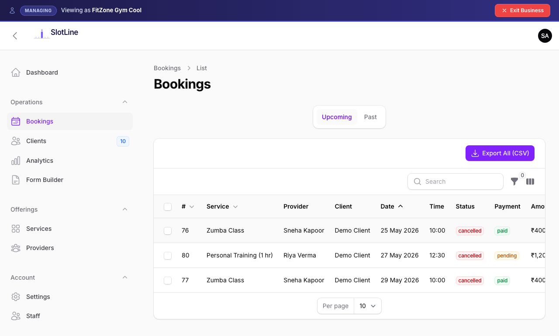Click Sneha Kapoor on booking 77 row
The height and width of the screenshot is (336, 559).
304,280
